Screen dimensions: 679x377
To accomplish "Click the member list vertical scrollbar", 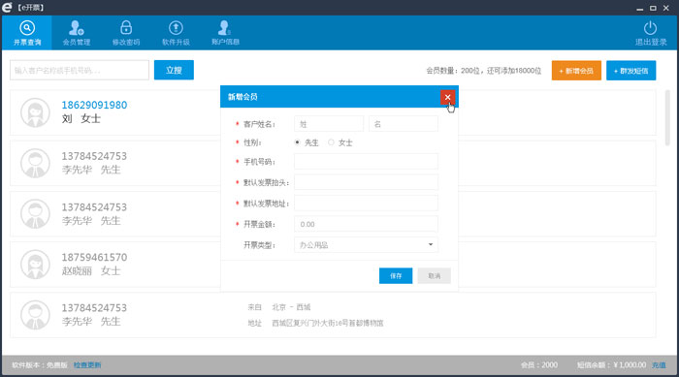I will point(667,117).
